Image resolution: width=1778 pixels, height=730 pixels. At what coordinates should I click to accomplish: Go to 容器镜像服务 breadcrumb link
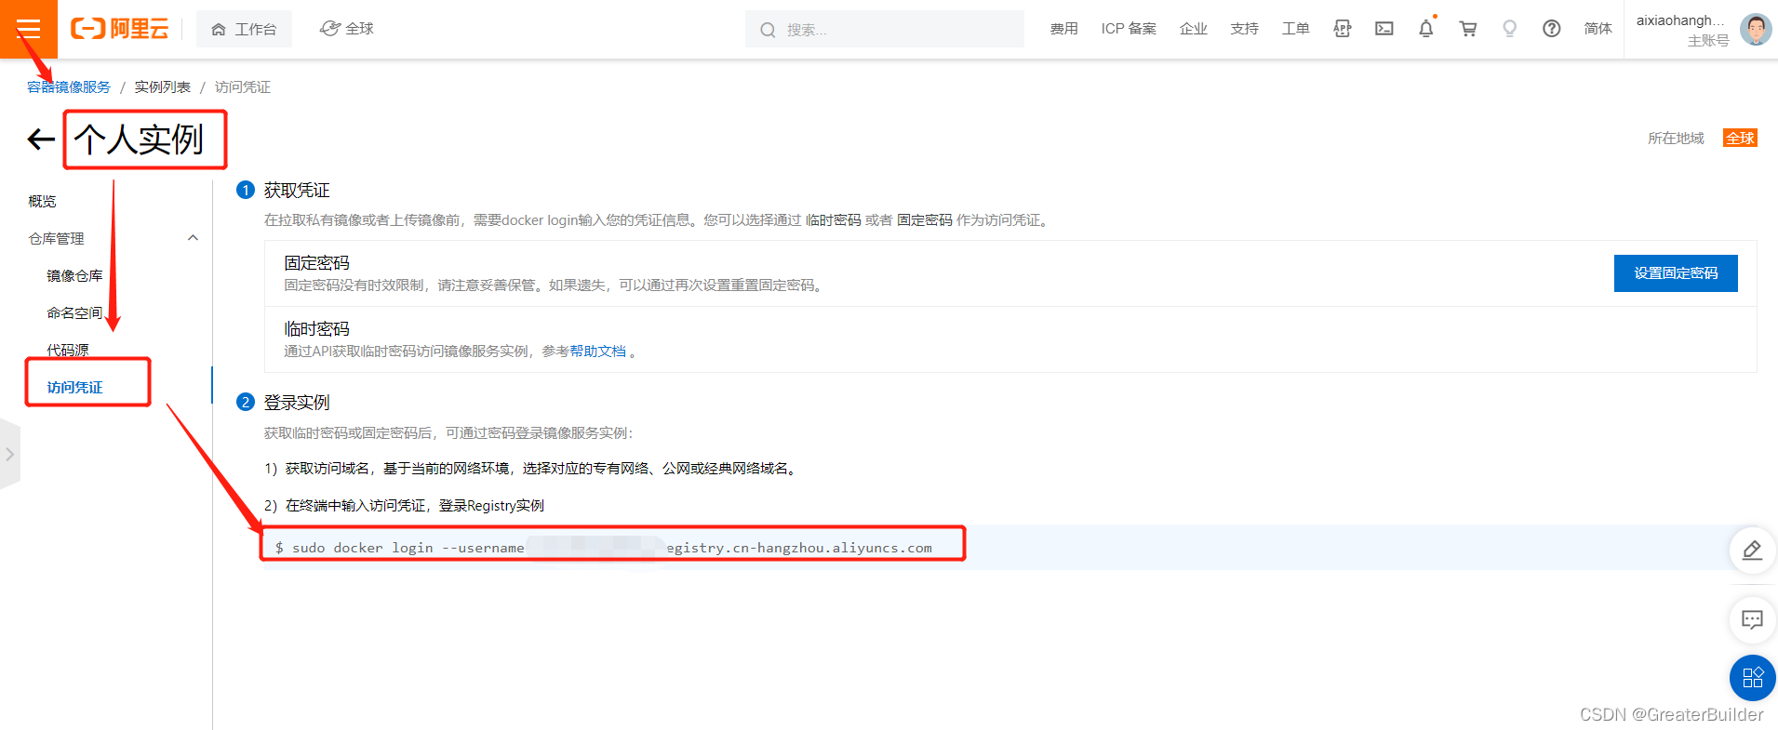tap(69, 86)
